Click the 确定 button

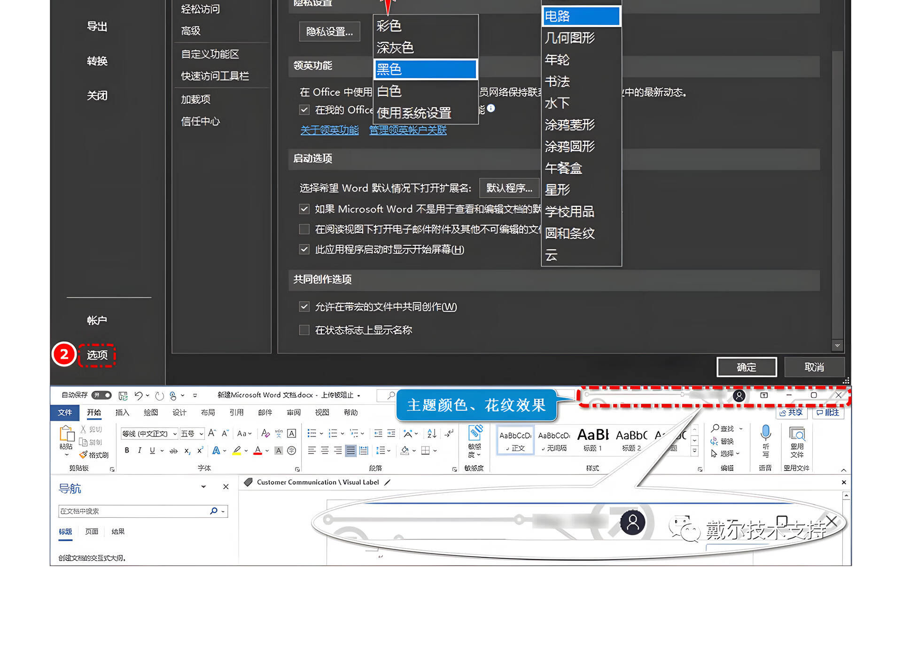click(746, 367)
